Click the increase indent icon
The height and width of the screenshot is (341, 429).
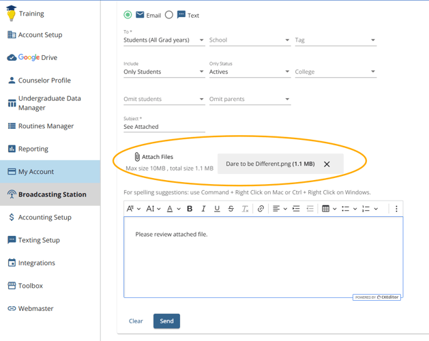pos(296,209)
